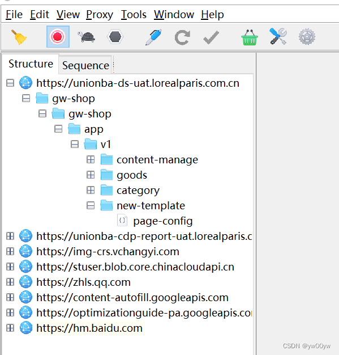Open the Proxy menu
Screen dimensions: 339x355
tap(100, 15)
